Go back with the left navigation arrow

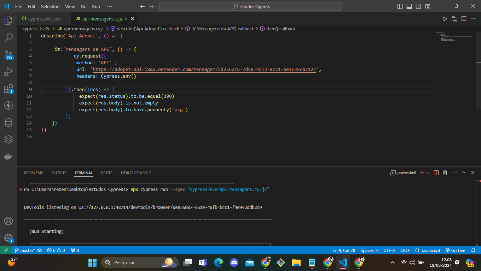(142, 6)
